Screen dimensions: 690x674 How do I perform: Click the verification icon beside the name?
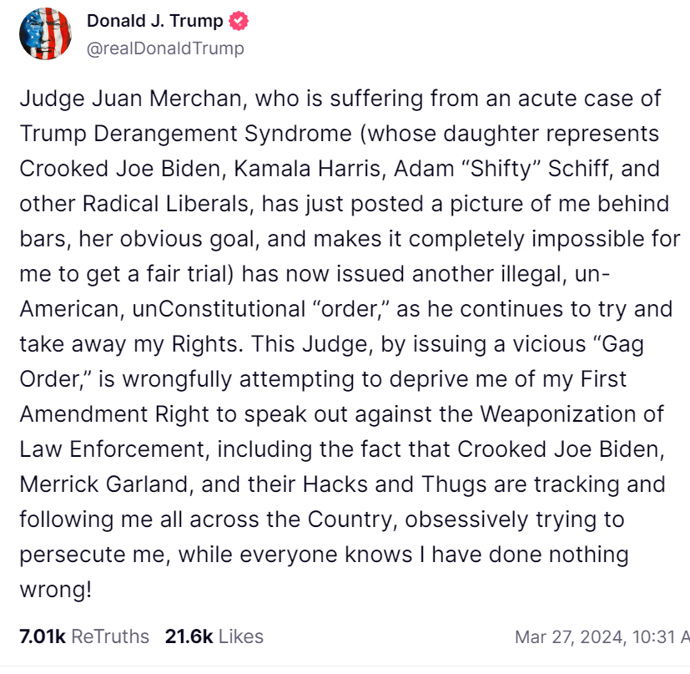coord(239,22)
